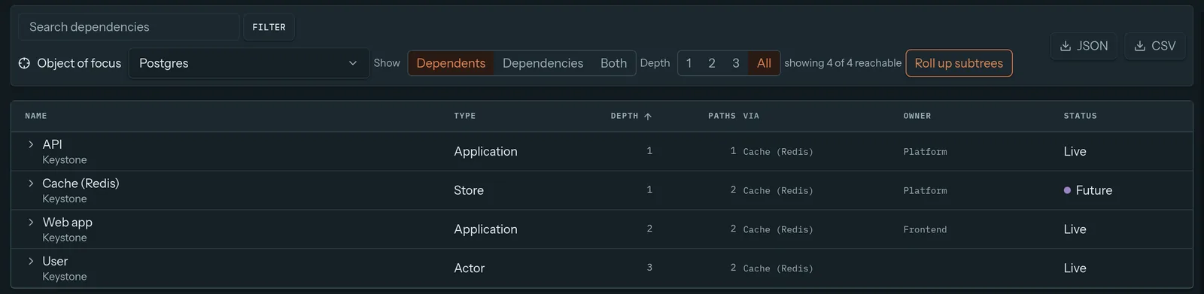This screenshot has width=1204, height=294.
Task: Click Application type in API row
Action: (485, 151)
